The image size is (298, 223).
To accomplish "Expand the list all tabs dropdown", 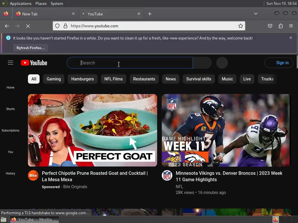I will pyautogui.click(x=256, y=14).
